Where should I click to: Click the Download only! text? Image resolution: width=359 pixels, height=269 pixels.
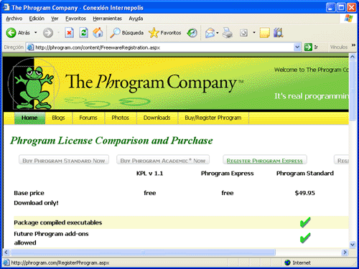(x=36, y=203)
